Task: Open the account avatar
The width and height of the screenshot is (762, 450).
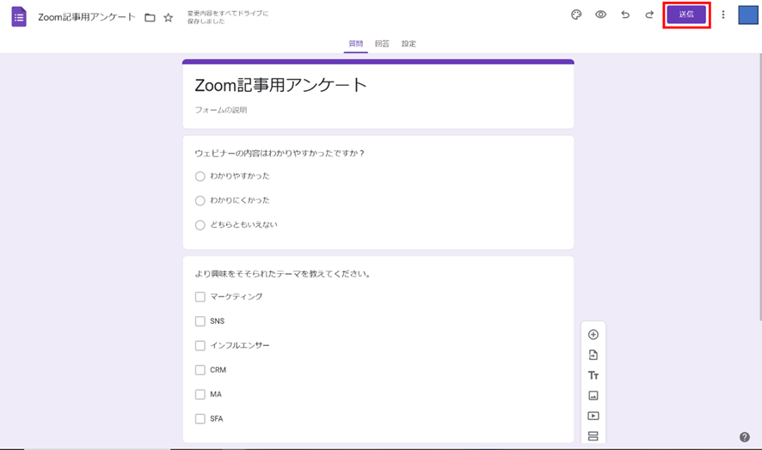Action: tap(748, 15)
